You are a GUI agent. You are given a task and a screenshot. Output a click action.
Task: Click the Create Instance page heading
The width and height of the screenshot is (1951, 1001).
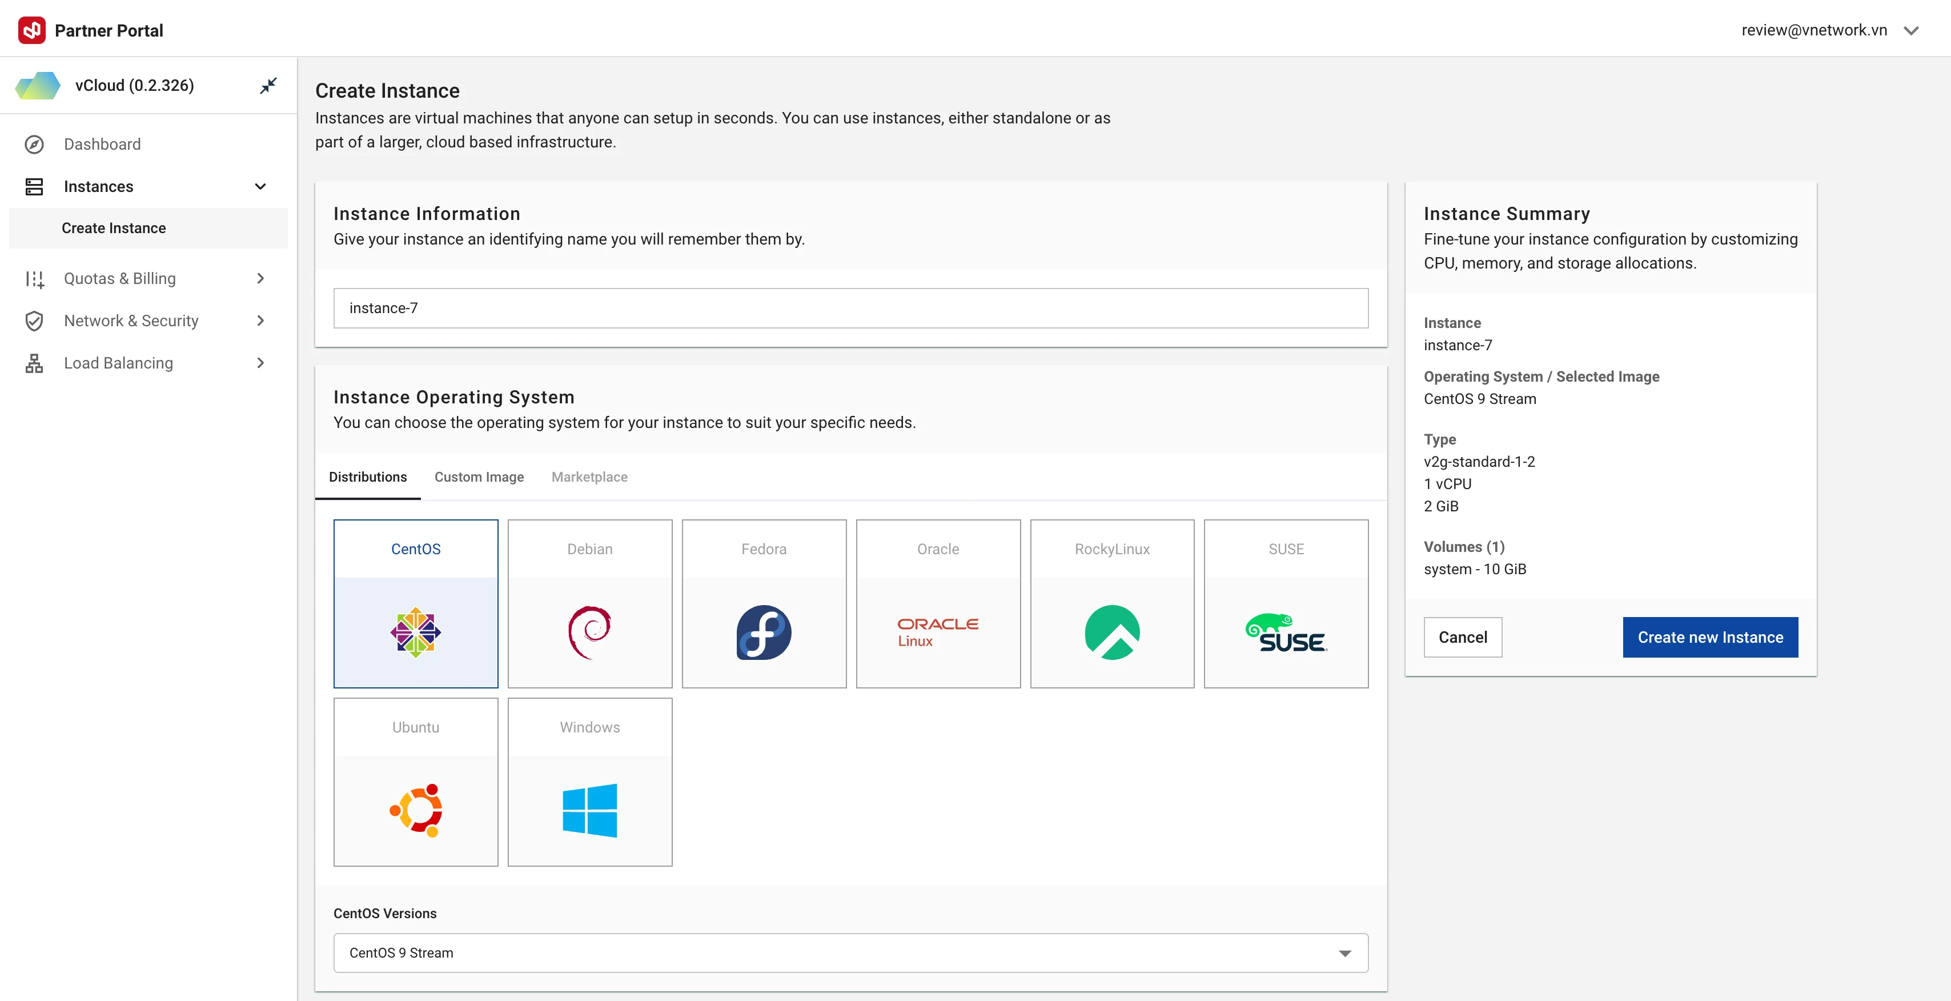(x=387, y=91)
